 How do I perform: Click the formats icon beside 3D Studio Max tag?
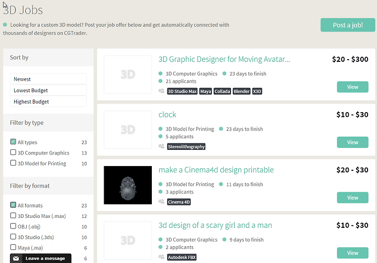pyautogui.click(x=161, y=91)
